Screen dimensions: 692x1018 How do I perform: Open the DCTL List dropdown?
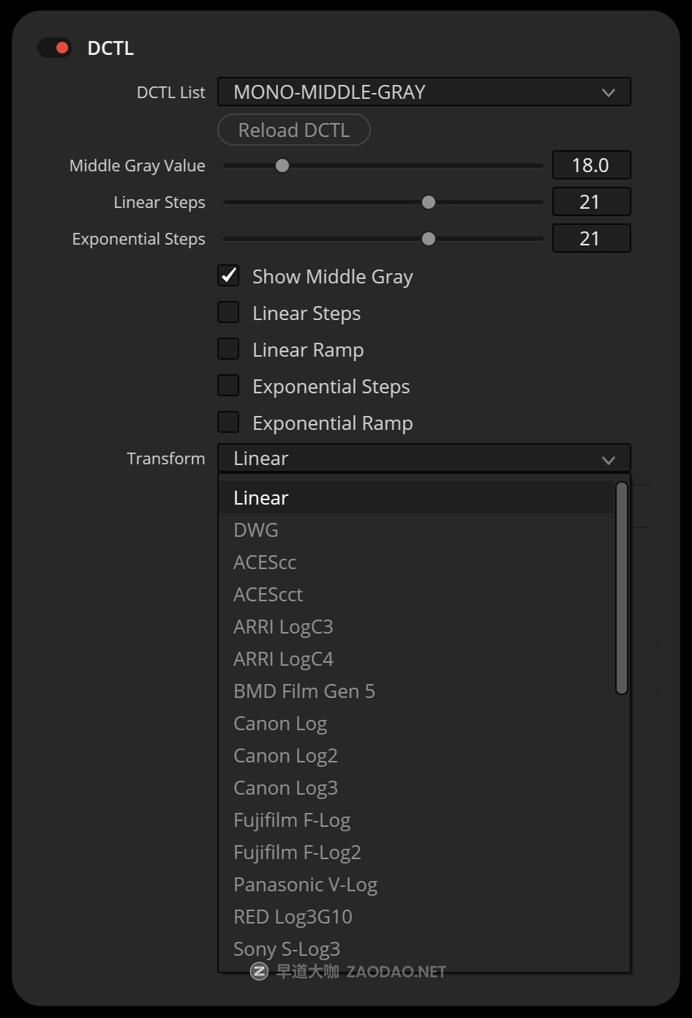[x=424, y=92]
